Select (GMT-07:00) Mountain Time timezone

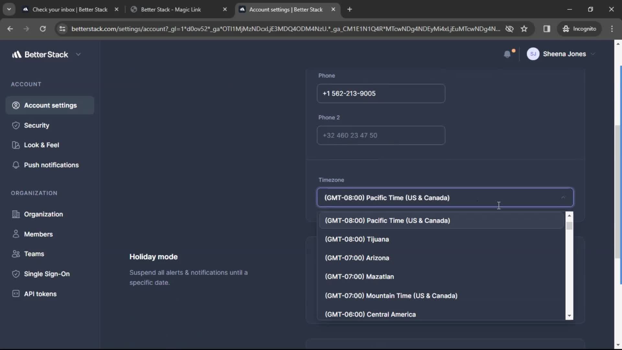[391, 296]
